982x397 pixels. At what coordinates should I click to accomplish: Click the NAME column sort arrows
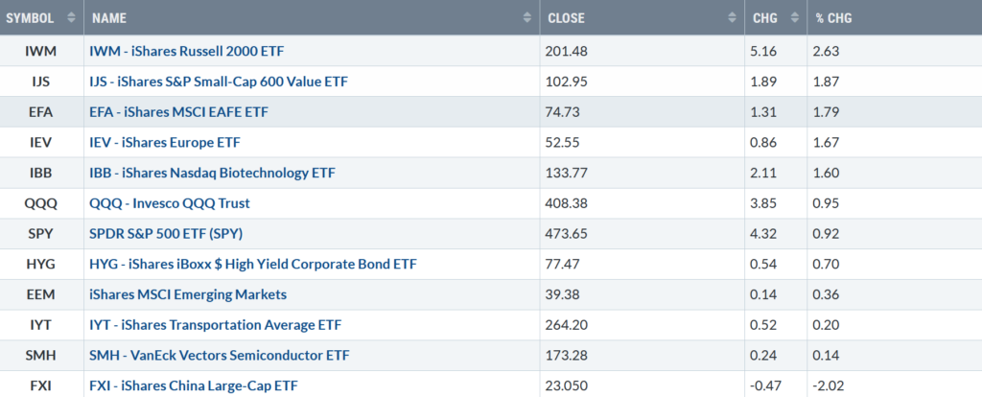tap(526, 18)
